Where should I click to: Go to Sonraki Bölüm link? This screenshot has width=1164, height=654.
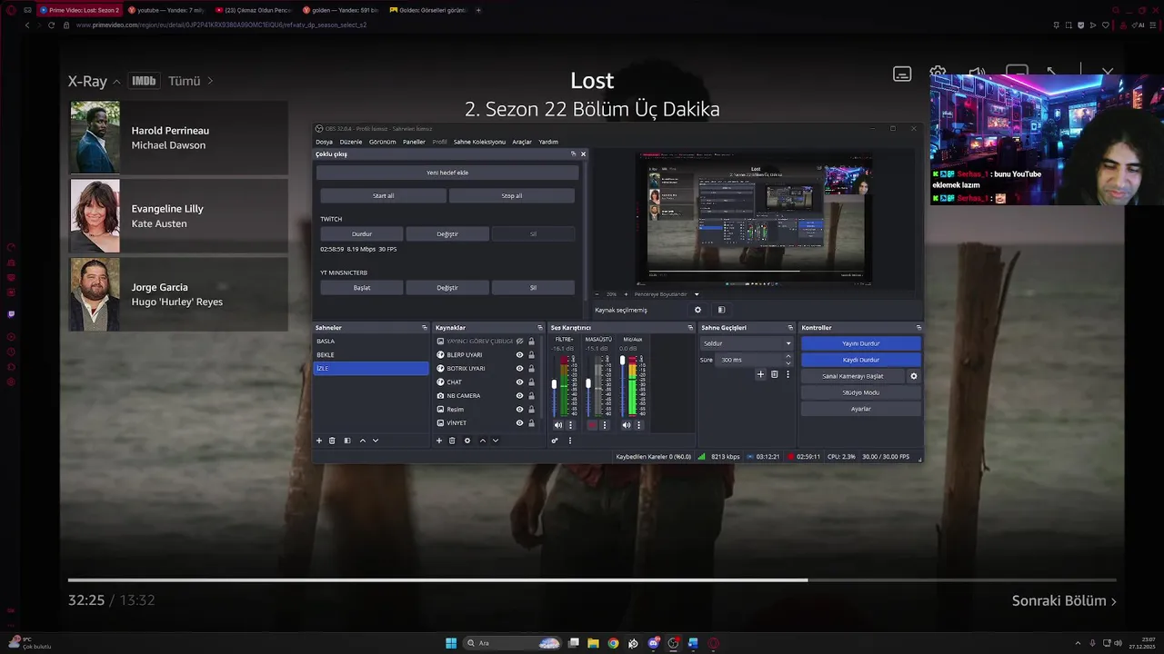coord(1064,600)
